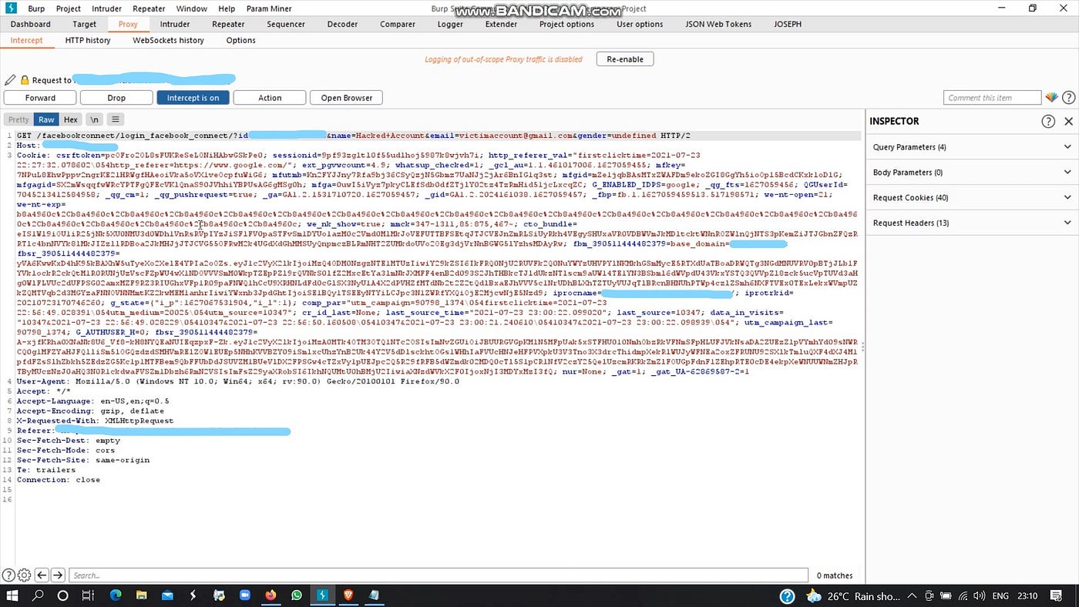The width and height of the screenshot is (1079, 607).
Task: Open the clock showing 23:10
Action: 1027,595
